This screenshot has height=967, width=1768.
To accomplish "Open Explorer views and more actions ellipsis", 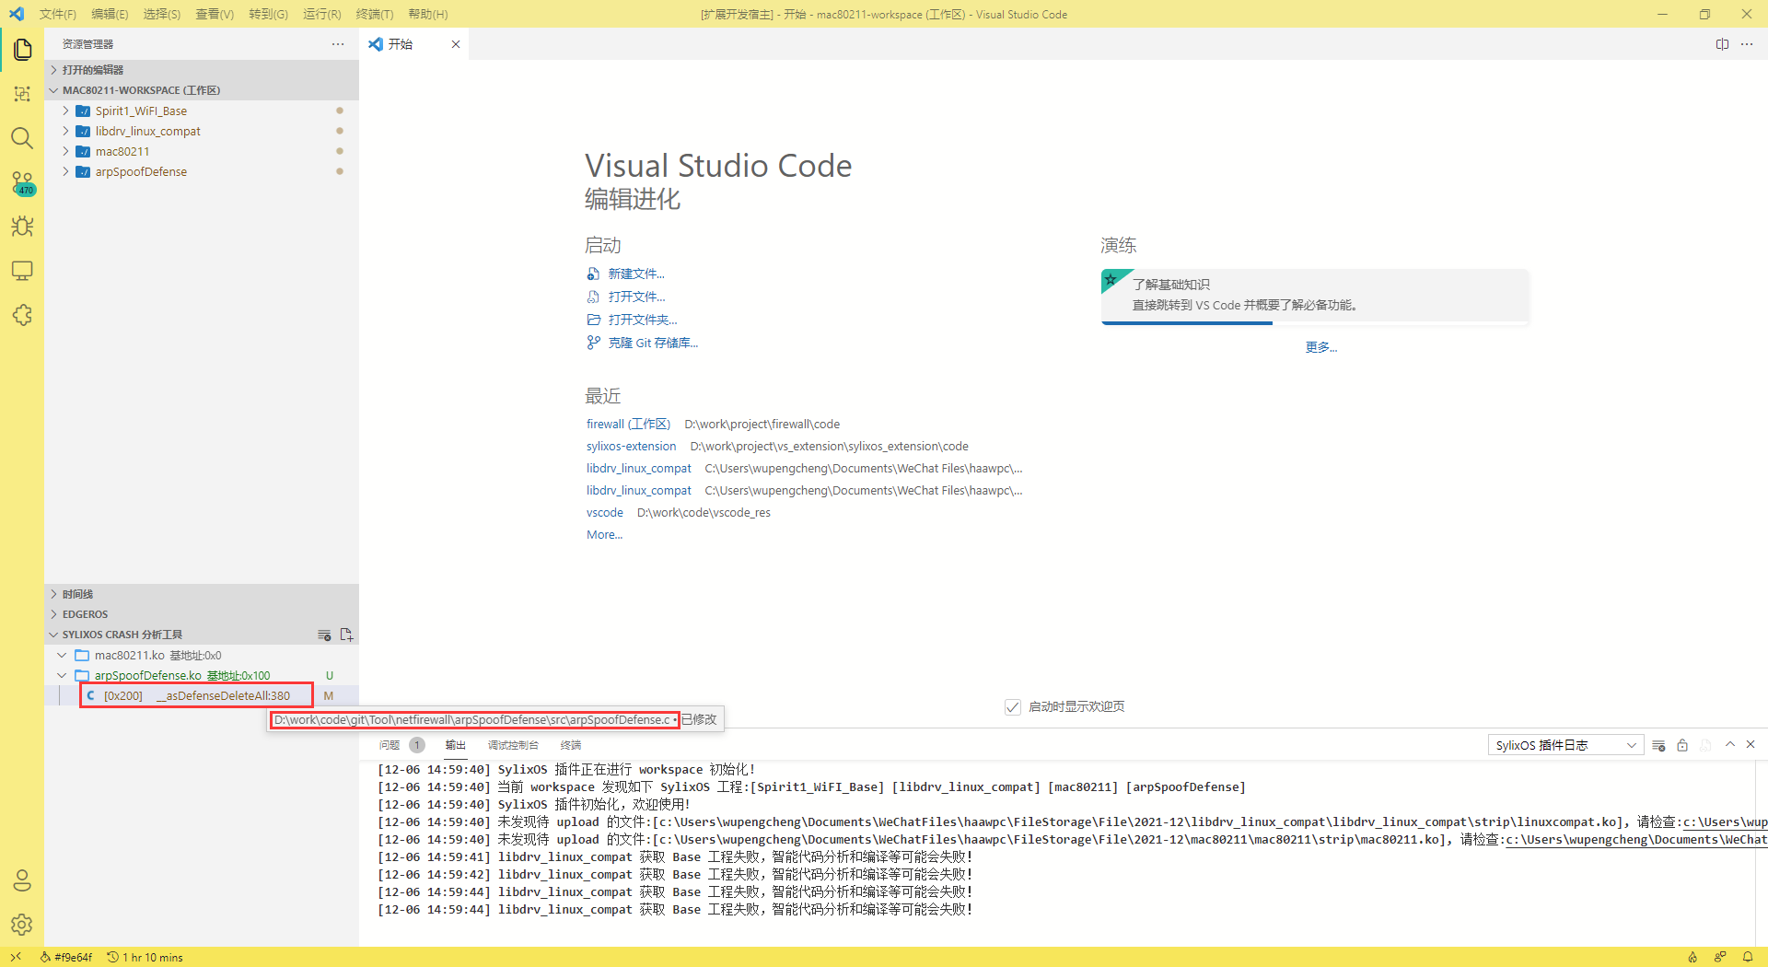I will point(338,44).
